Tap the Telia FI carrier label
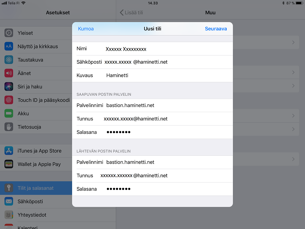This screenshot has height=229, width=305. (13, 3)
